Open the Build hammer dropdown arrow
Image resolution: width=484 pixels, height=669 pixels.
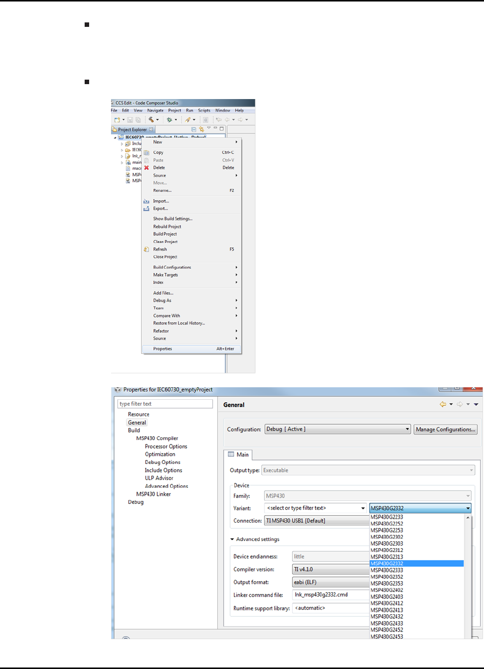point(157,120)
